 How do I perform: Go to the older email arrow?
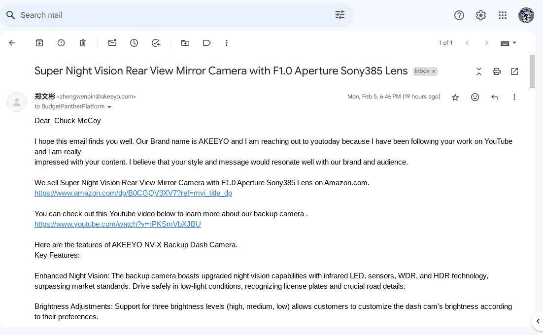click(486, 43)
